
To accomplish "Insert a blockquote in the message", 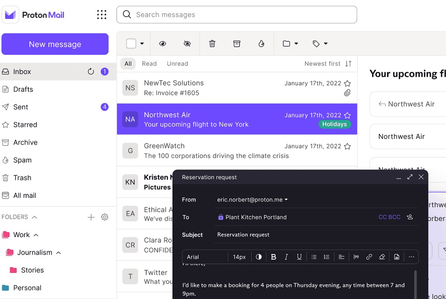I will coord(356,257).
